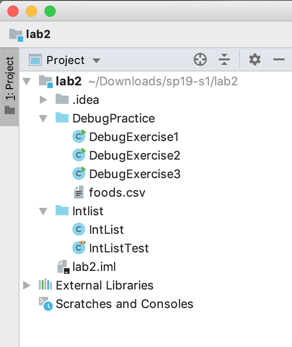Expand the .idea folder
The width and height of the screenshot is (292, 347).
44,100
